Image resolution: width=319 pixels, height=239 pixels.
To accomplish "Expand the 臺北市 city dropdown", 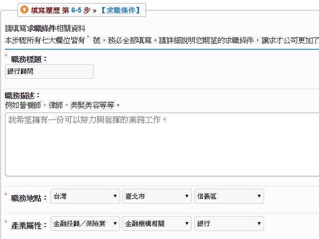I will click(x=157, y=196).
